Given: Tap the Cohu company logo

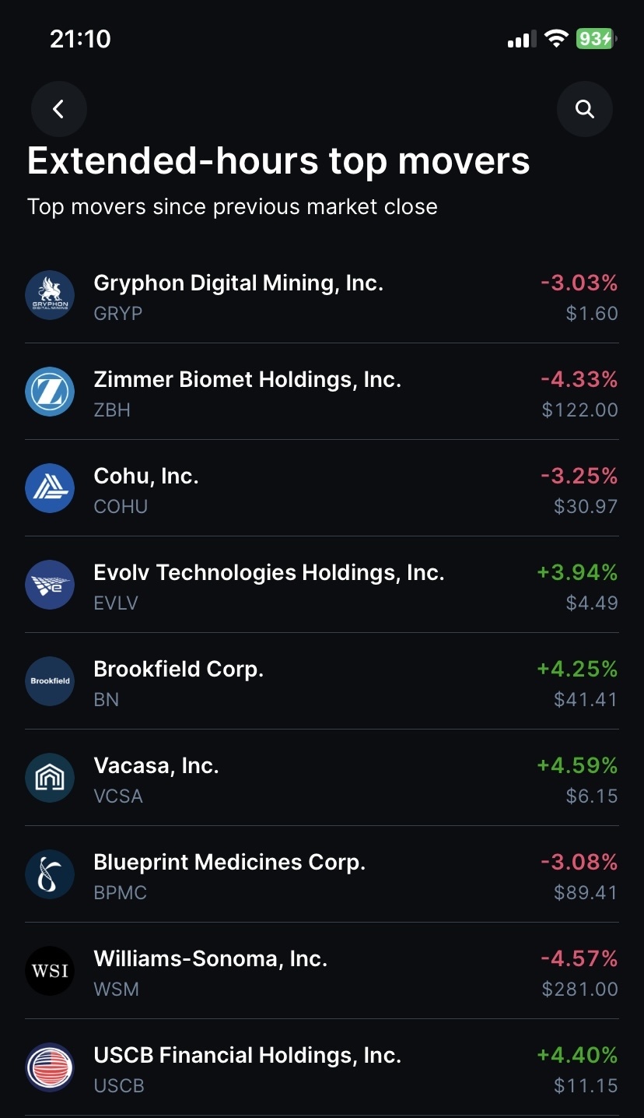Looking at the screenshot, I should (50, 488).
